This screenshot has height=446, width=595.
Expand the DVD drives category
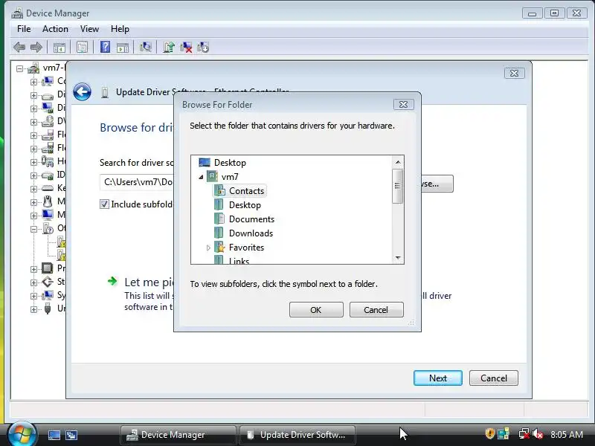tap(33, 122)
